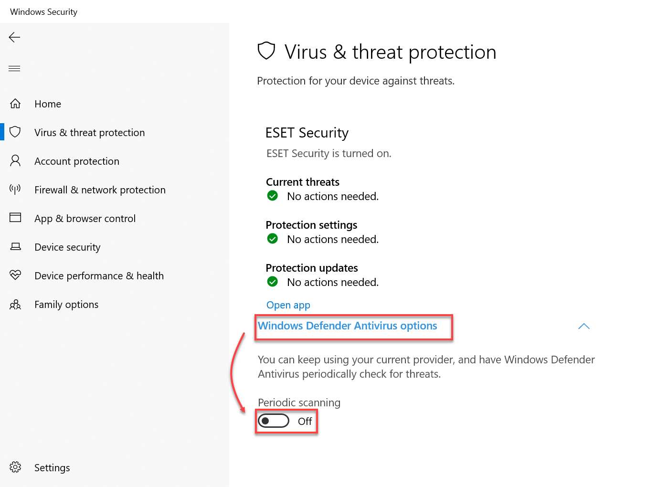Click the Account protection person icon

[x=15, y=161]
